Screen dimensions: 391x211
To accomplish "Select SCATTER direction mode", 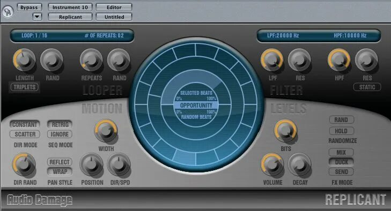I will coord(25,134).
